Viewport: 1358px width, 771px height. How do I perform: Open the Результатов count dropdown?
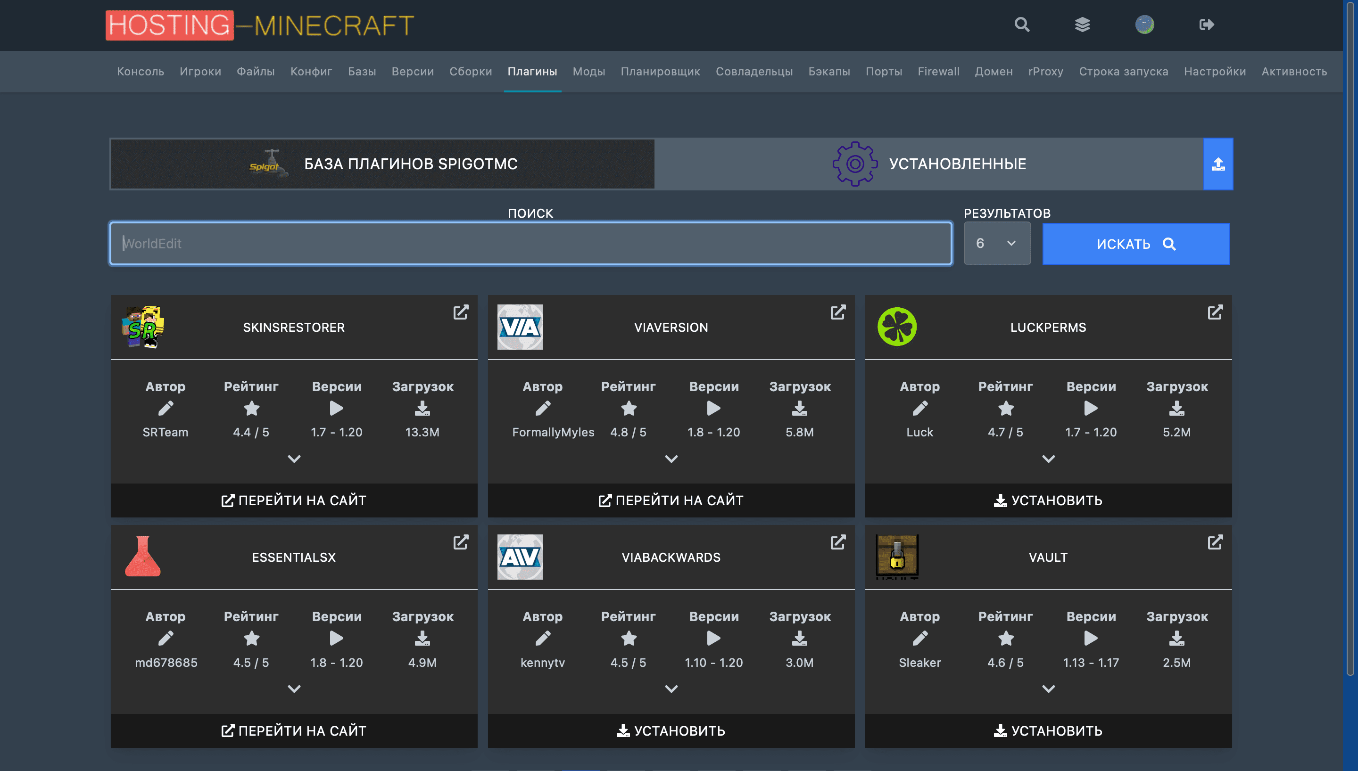[x=997, y=244]
